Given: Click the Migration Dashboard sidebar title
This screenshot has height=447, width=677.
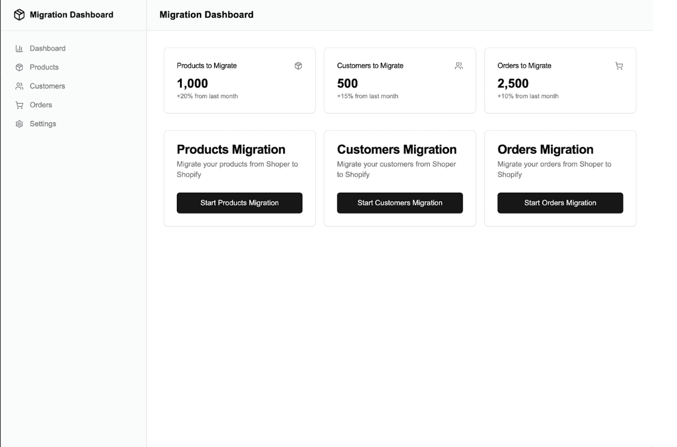Looking at the screenshot, I should [x=71, y=15].
